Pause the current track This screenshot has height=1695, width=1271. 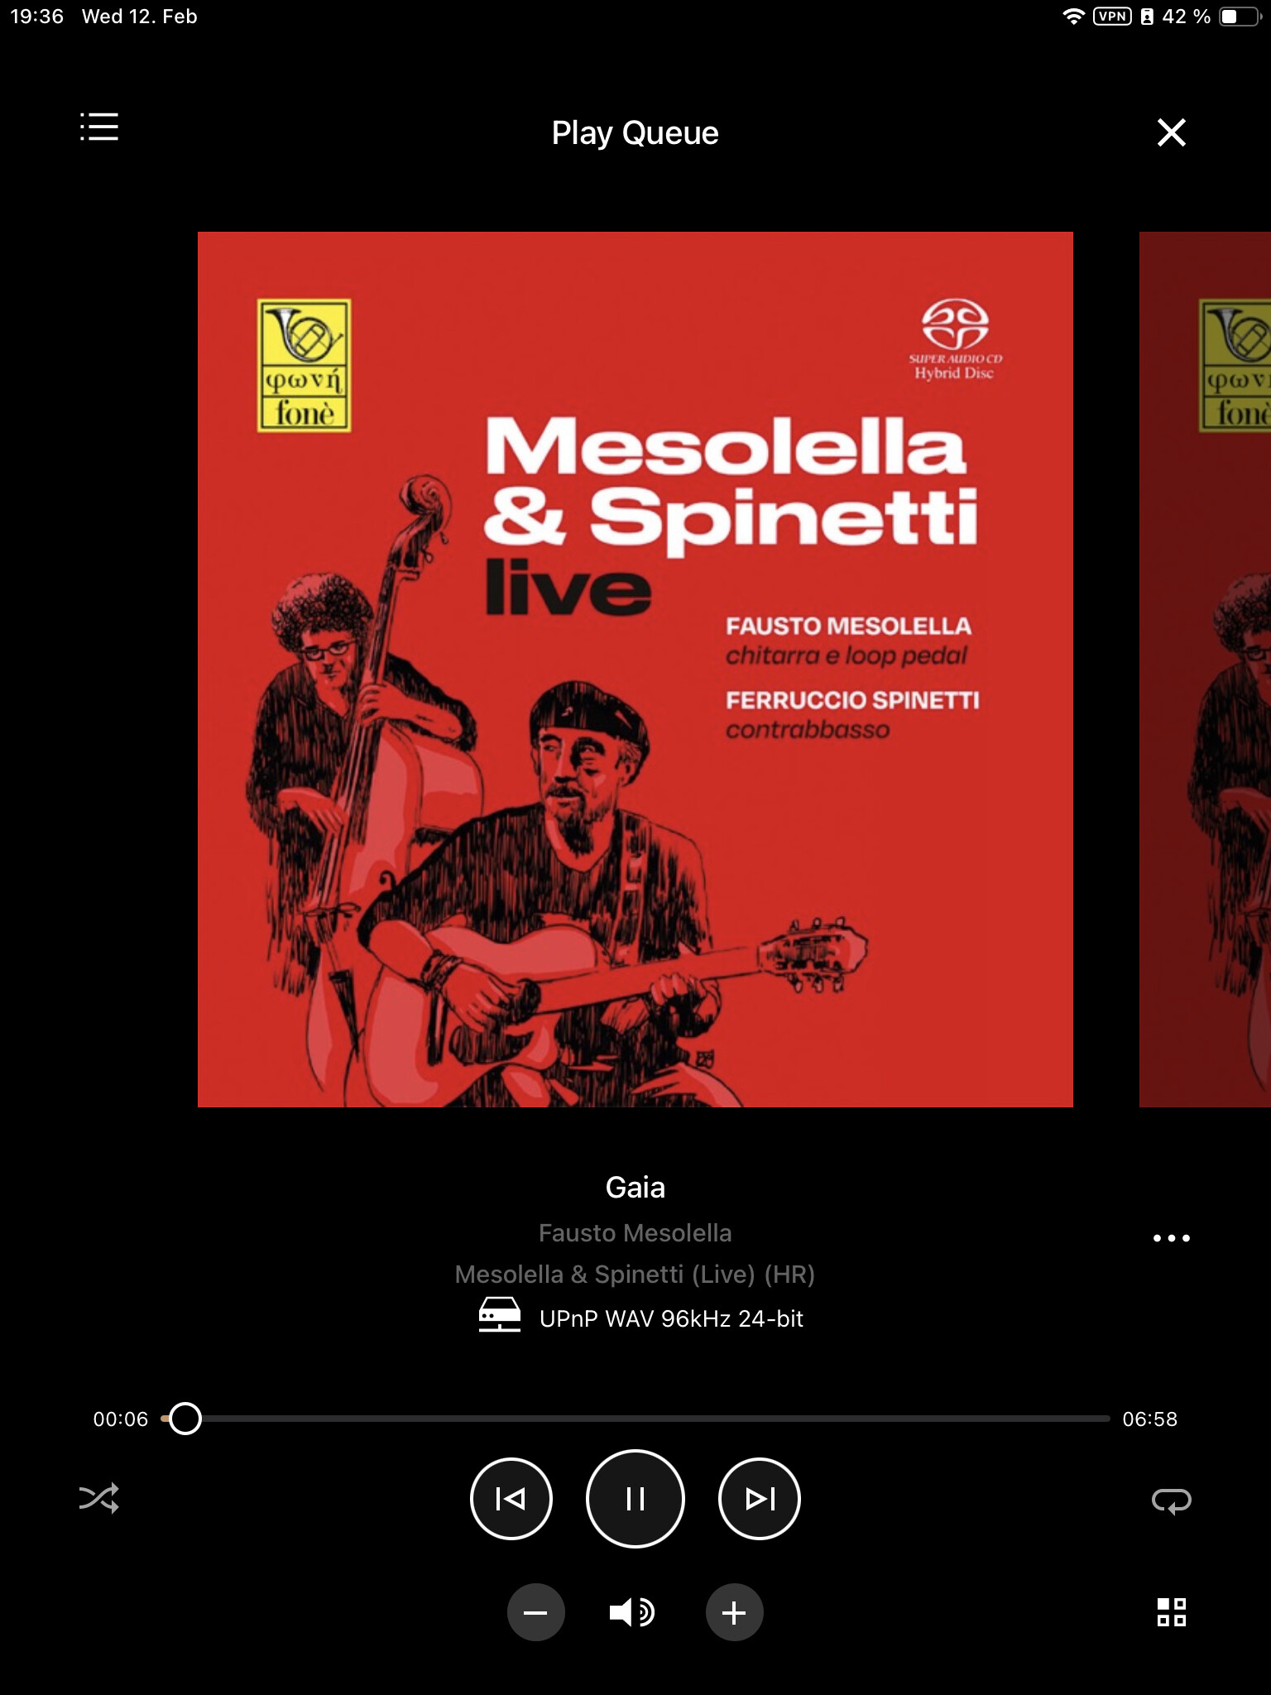635,1498
